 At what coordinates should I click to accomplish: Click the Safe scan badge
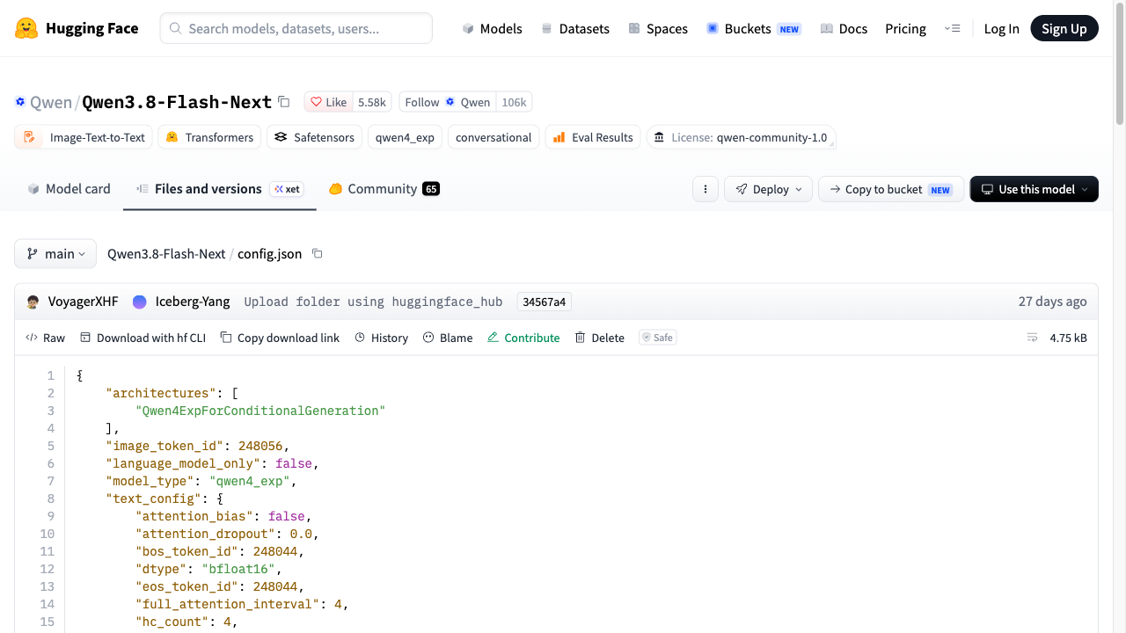point(658,338)
